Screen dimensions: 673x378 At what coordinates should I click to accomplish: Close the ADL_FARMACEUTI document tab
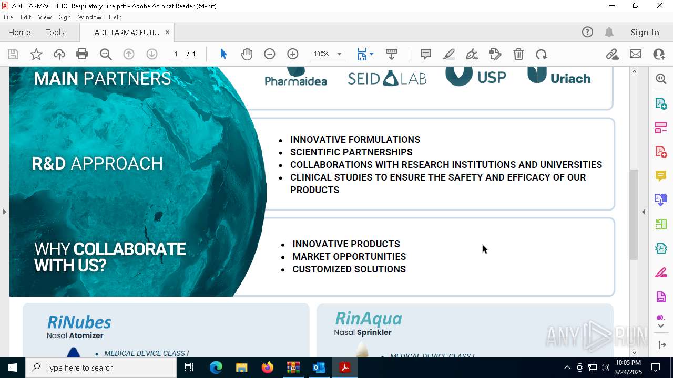click(x=167, y=33)
